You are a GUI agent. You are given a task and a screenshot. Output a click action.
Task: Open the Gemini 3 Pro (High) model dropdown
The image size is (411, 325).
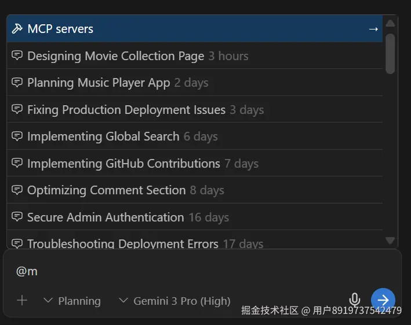click(x=174, y=301)
